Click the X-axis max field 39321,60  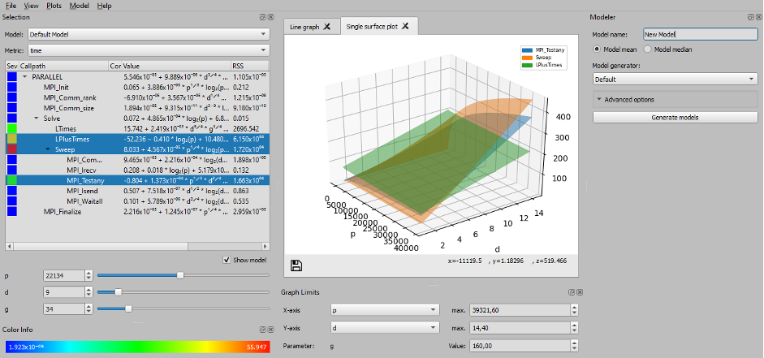(x=524, y=310)
